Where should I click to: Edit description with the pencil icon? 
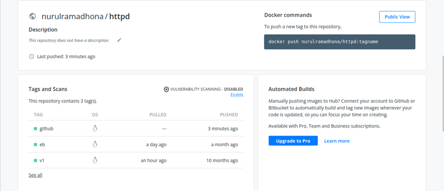(x=119, y=40)
